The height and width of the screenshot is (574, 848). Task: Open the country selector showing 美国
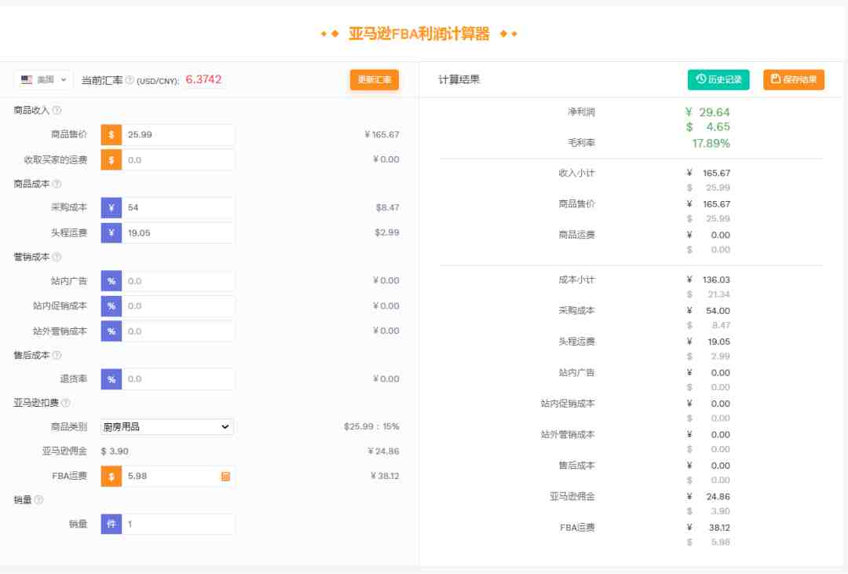43,79
